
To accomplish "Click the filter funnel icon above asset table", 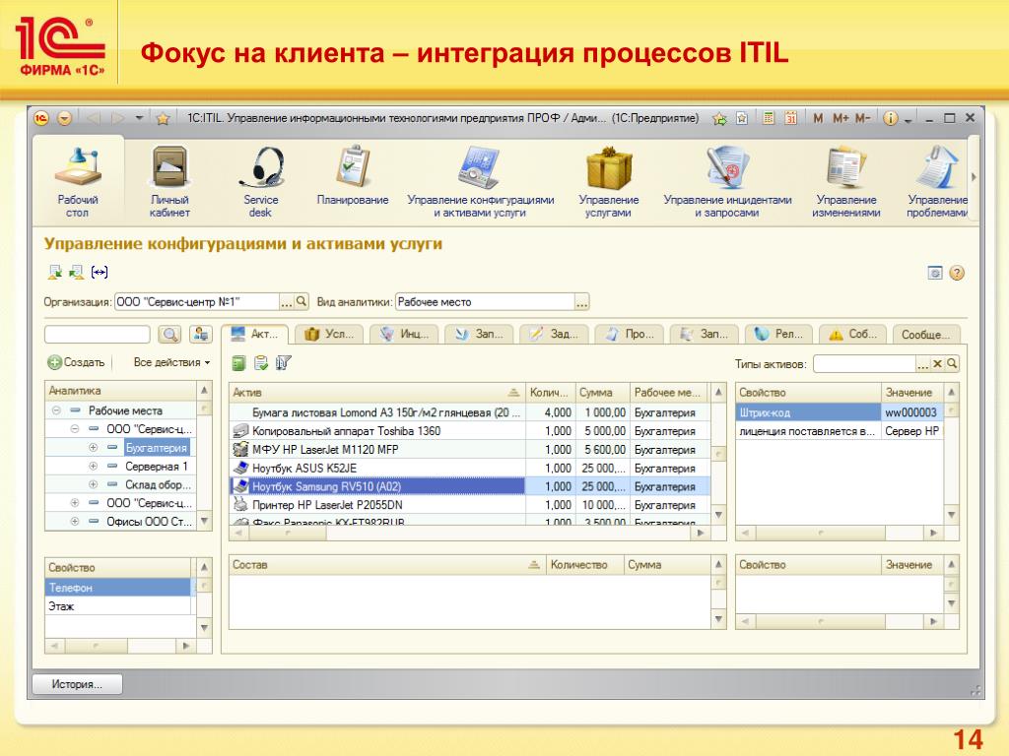I will coord(283,363).
